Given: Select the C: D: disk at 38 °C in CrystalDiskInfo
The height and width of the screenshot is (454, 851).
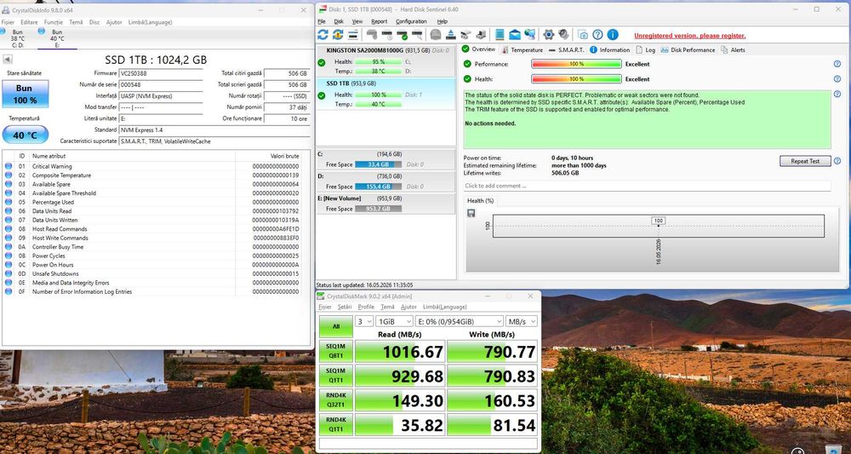Looking at the screenshot, I should 17,38.
